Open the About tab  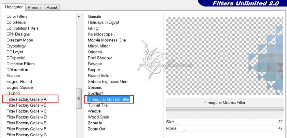[x=52, y=8]
